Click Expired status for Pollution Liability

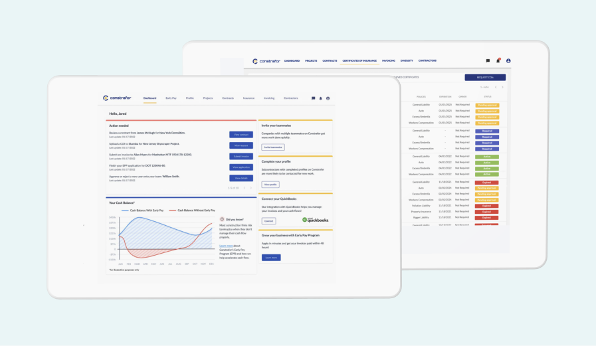pos(486,206)
